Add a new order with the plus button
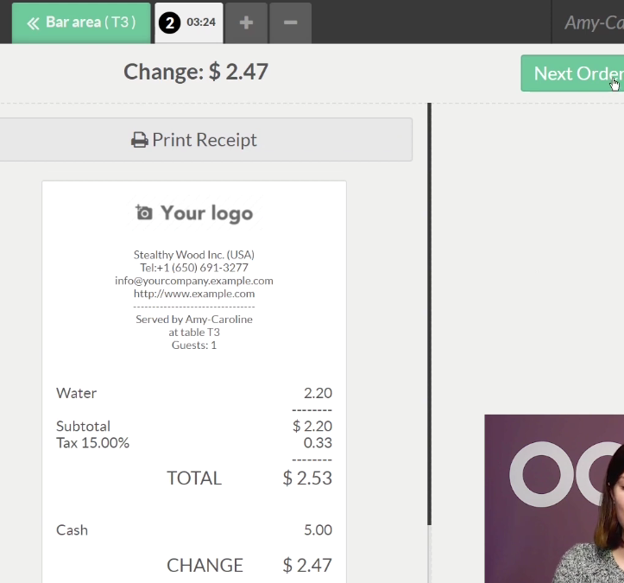 (247, 22)
